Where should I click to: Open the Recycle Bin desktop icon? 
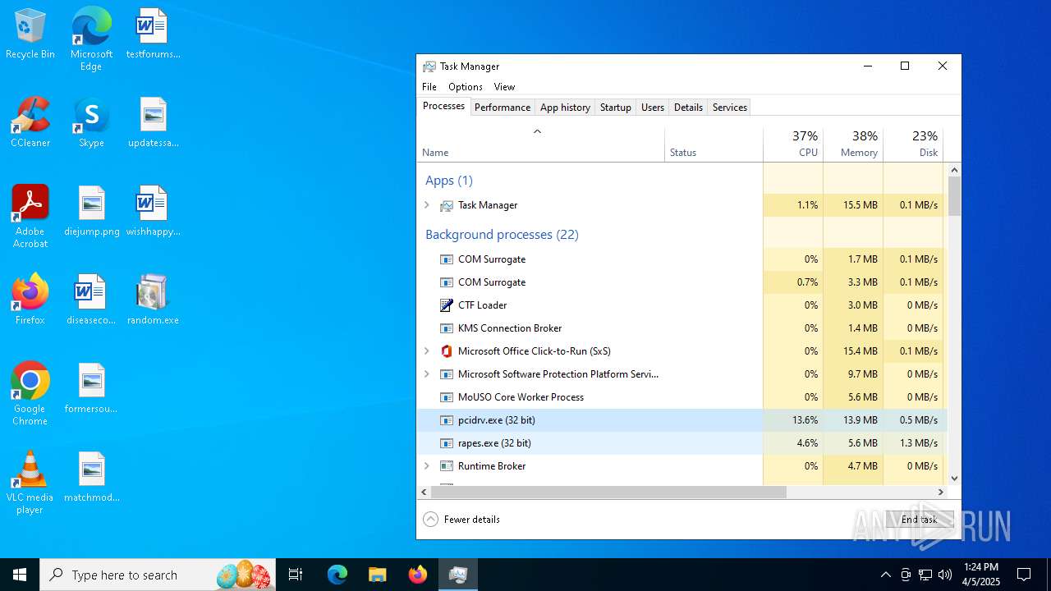point(30,33)
